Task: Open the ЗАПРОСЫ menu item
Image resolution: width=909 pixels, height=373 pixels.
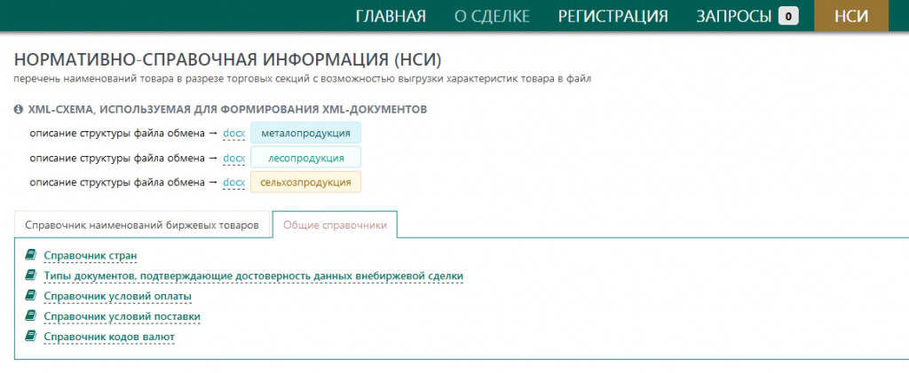Action: pyautogui.click(x=734, y=16)
